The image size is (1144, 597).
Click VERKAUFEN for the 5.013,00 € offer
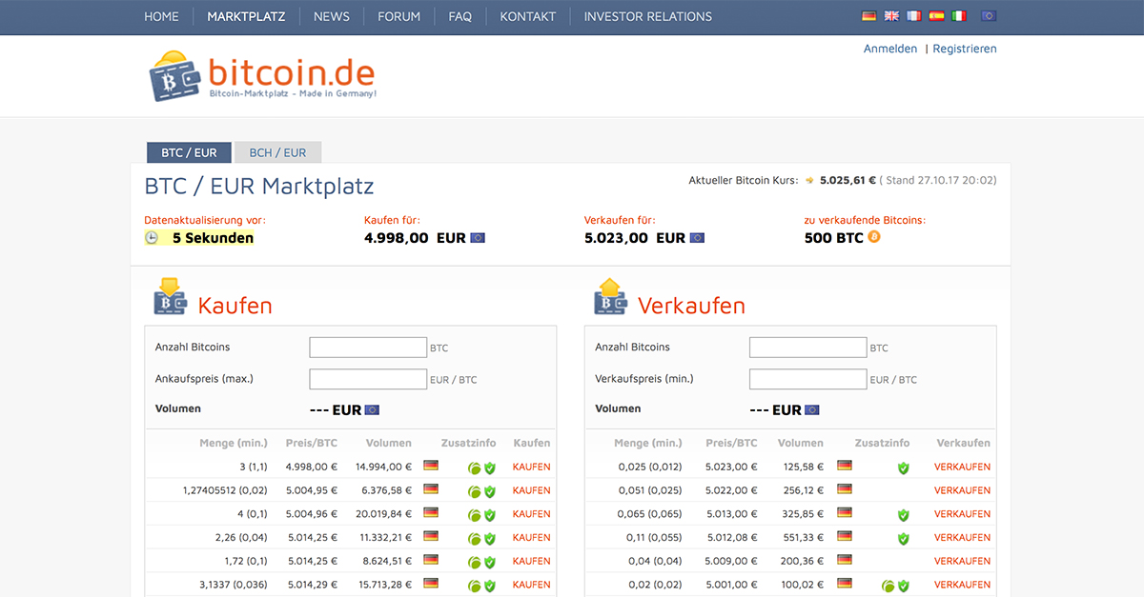(x=963, y=514)
